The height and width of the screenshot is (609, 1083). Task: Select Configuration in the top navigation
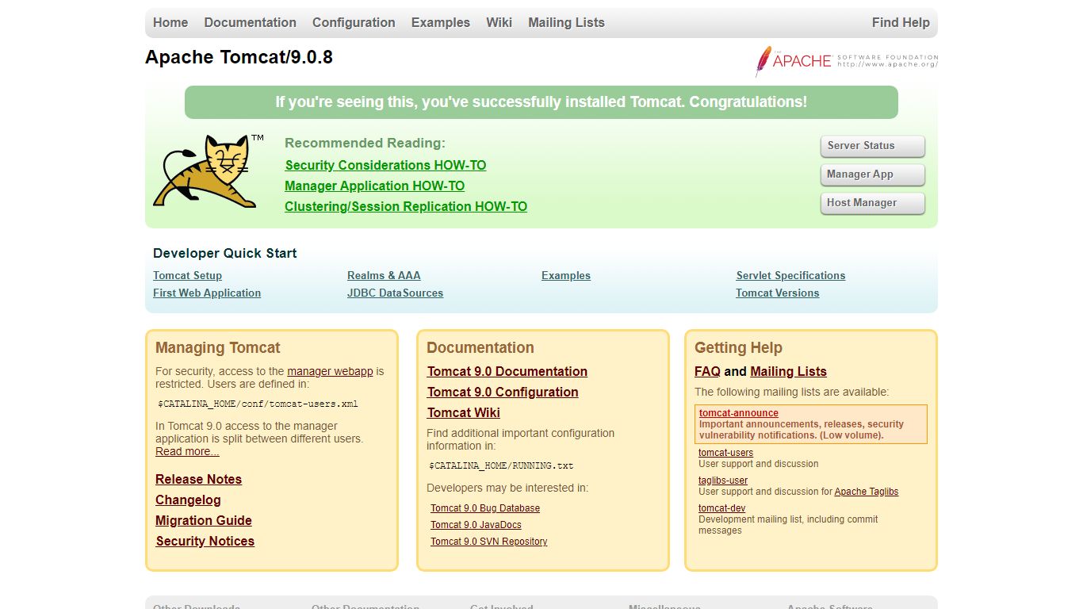pyautogui.click(x=354, y=22)
